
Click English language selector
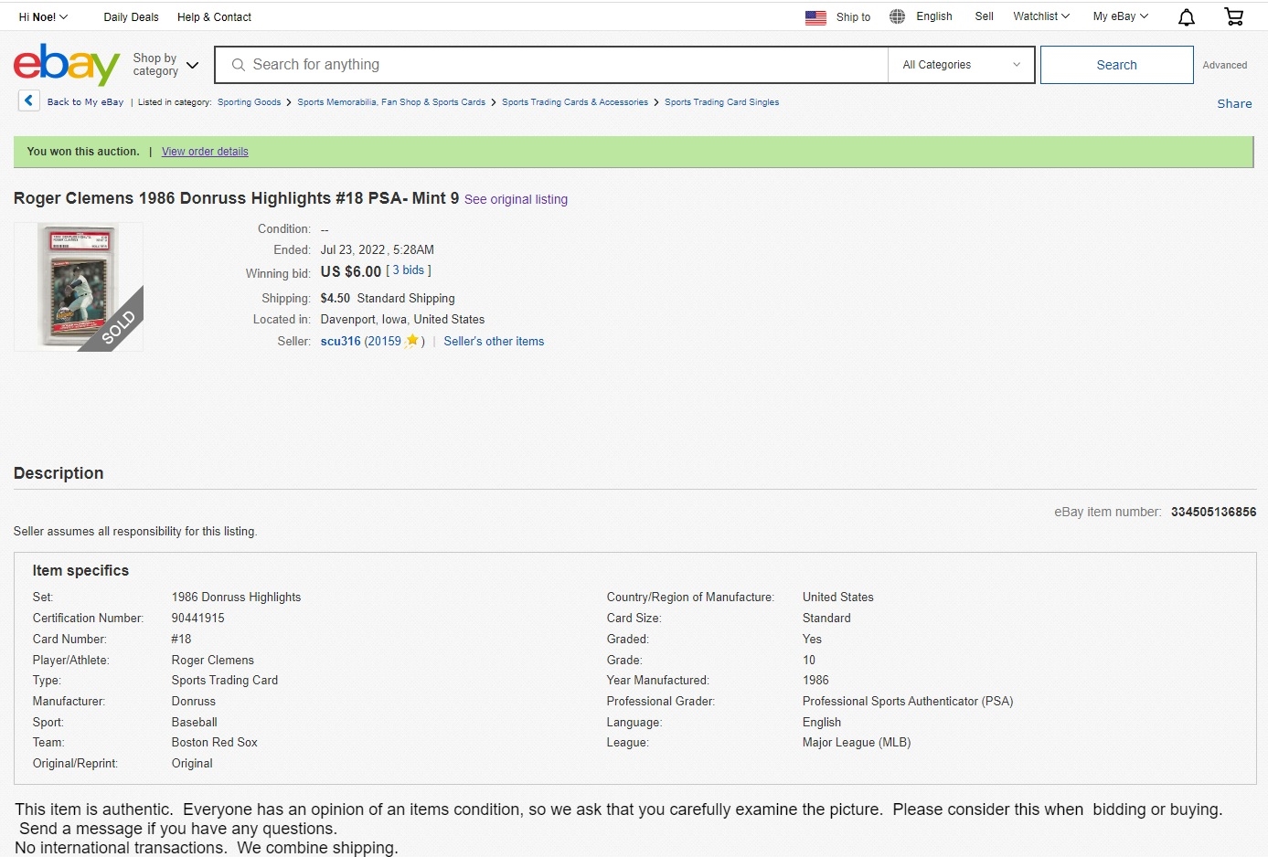(x=934, y=16)
